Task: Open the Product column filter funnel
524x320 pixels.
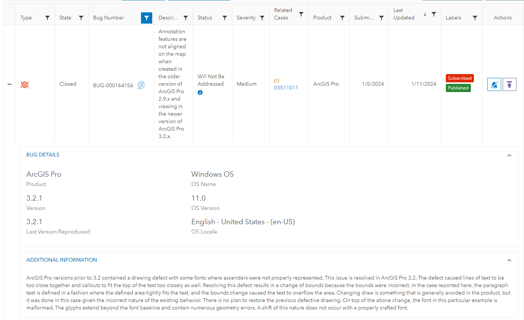Action: 342,18
